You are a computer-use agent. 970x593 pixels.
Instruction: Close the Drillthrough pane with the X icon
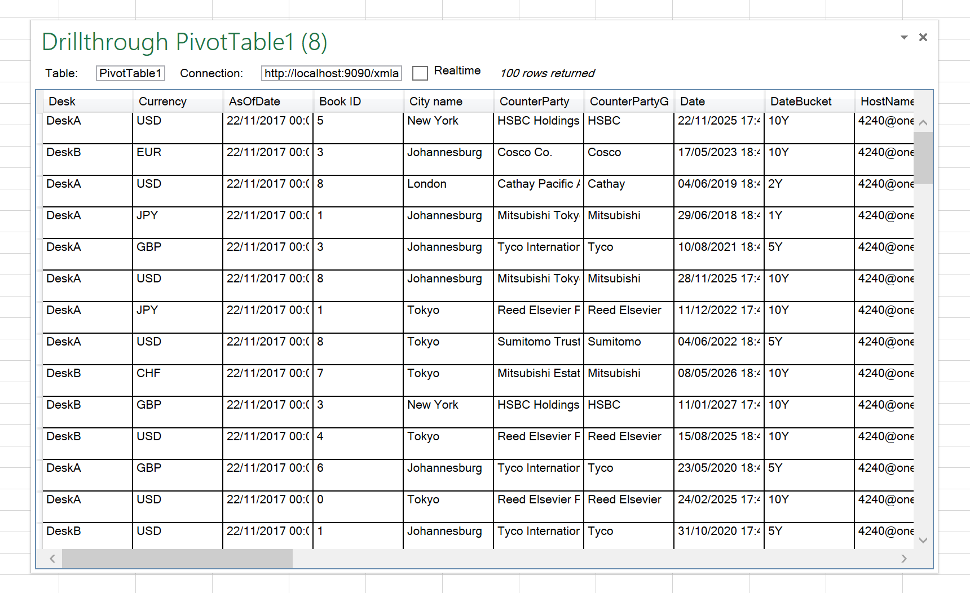pyautogui.click(x=923, y=37)
